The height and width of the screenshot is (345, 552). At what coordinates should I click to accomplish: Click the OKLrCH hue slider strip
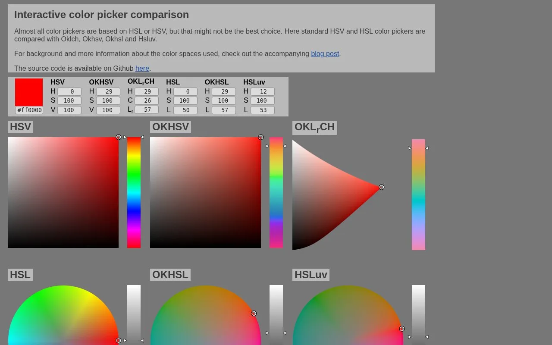pos(418,194)
